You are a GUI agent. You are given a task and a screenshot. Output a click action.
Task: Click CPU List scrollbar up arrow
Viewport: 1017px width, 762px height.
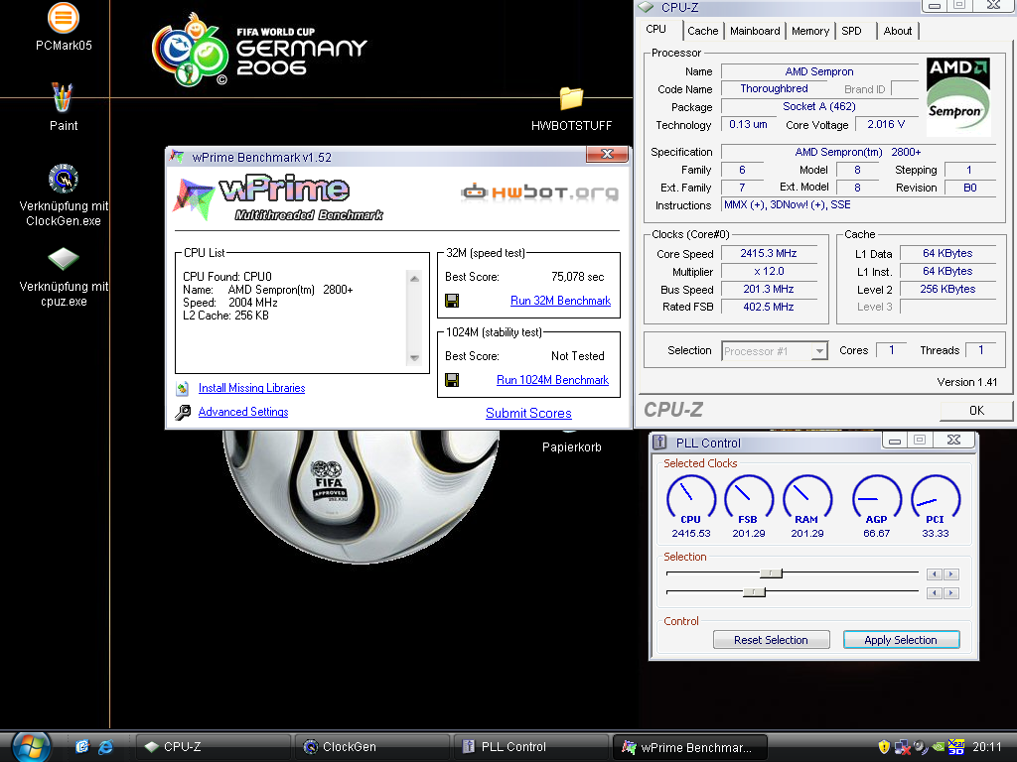click(414, 278)
